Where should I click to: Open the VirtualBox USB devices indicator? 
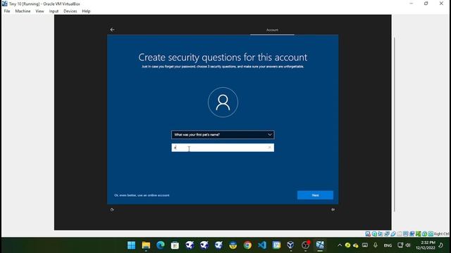pyautogui.click(x=393, y=234)
